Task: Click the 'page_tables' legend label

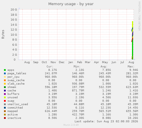Action: pyautogui.click(x=17, y=73)
